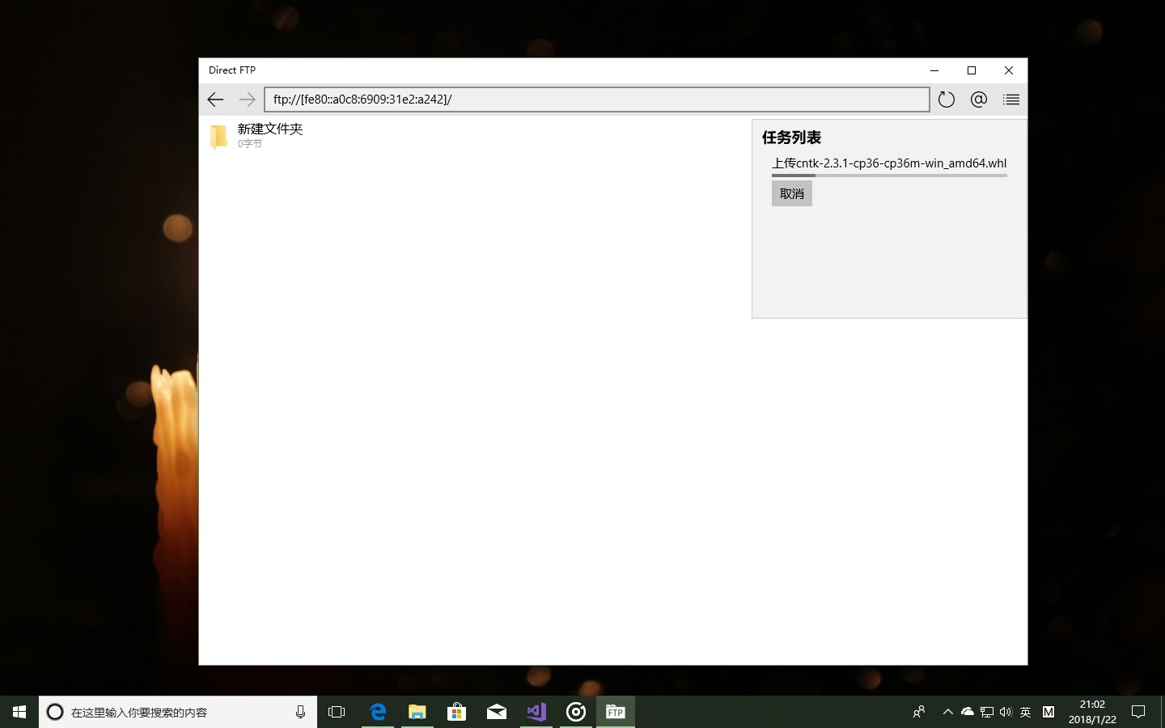Viewport: 1165px width, 728px height.
Task: Cancel upload with 取消 button
Action: point(792,193)
